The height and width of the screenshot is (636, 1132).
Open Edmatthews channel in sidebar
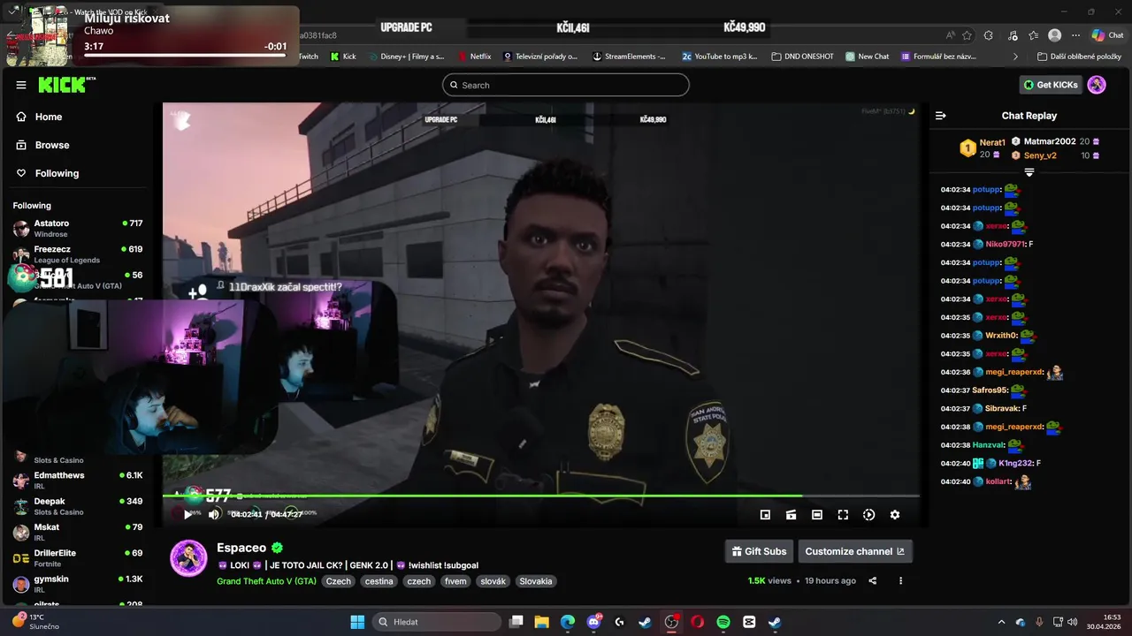point(78,481)
